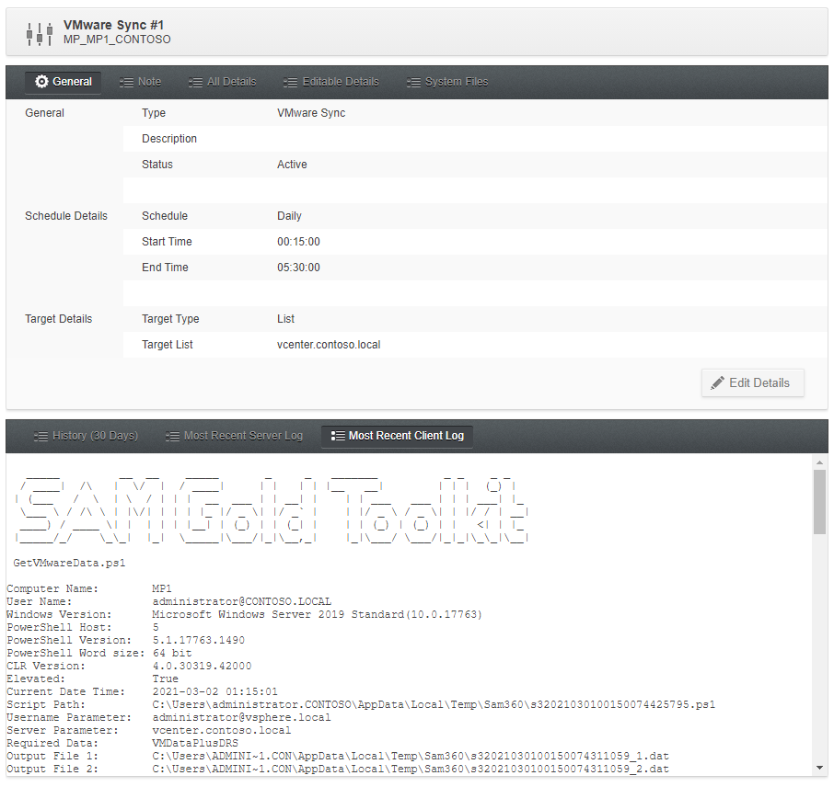Open the All Details tab
Viewport: 834px width, 787px height.
coord(223,82)
